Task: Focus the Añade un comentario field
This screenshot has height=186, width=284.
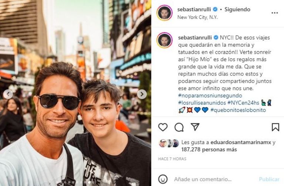Action: tap(214, 179)
